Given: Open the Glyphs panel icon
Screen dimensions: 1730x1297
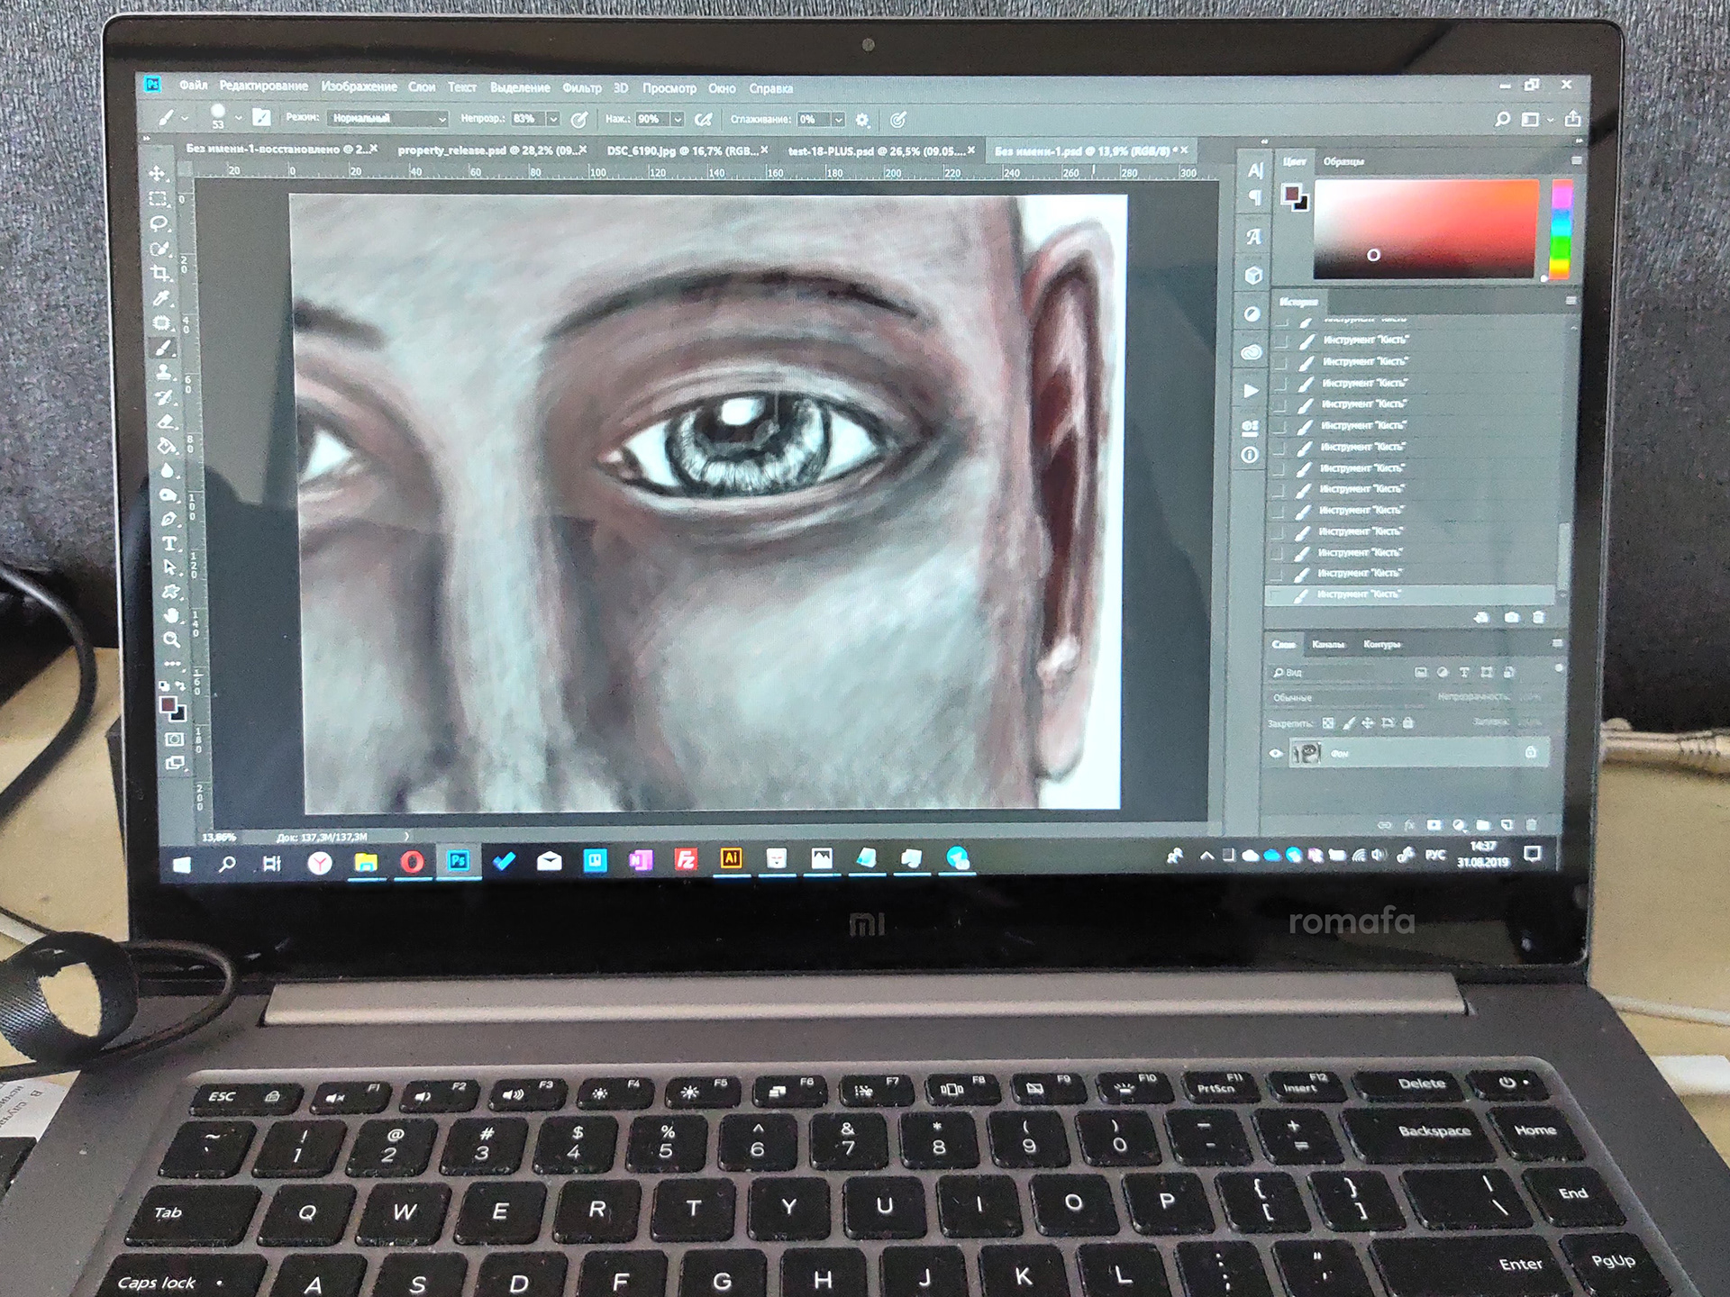Looking at the screenshot, I should coord(1253,237).
